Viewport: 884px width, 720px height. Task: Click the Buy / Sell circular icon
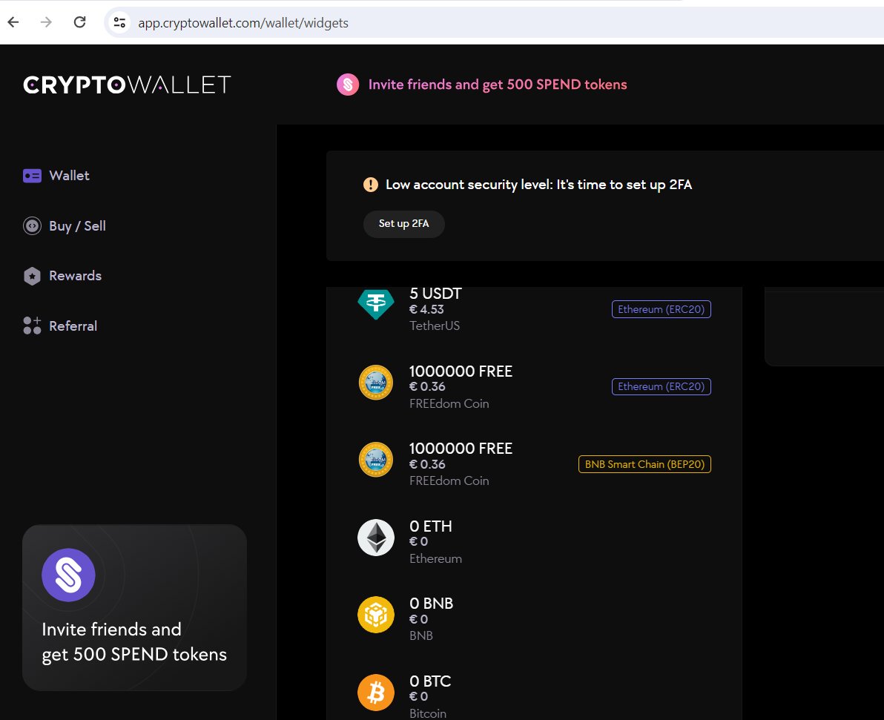click(x=32, y=226)
